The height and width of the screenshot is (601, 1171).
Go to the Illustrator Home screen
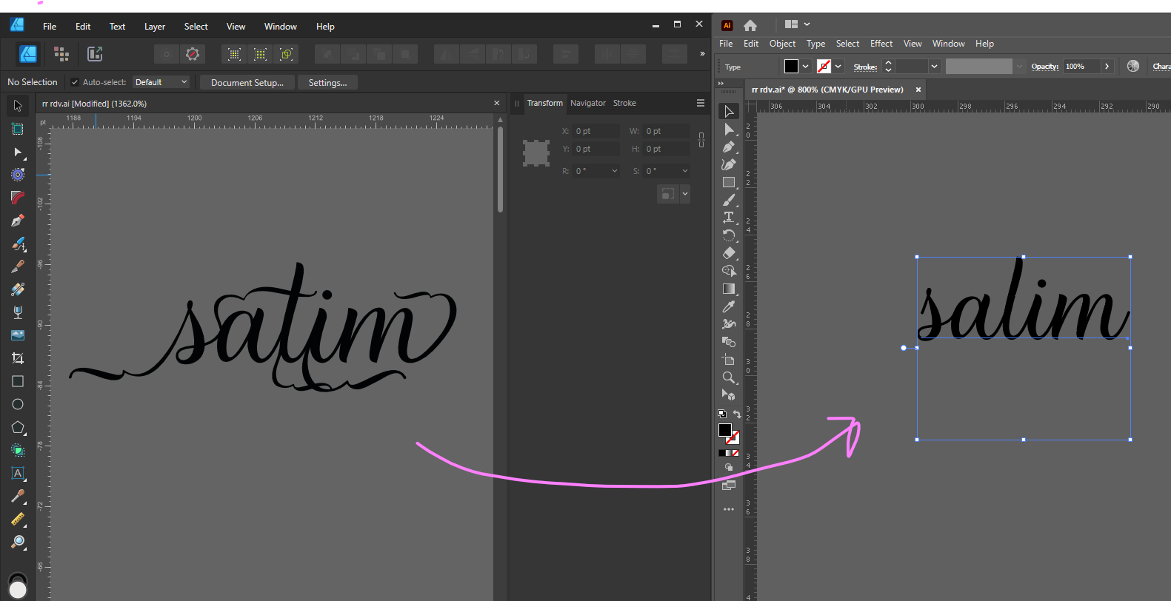coord(750,25)
